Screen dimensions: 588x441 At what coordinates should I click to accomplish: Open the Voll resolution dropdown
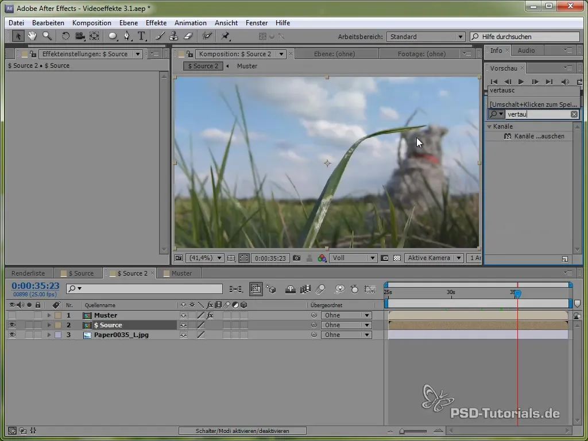(353, 258)
